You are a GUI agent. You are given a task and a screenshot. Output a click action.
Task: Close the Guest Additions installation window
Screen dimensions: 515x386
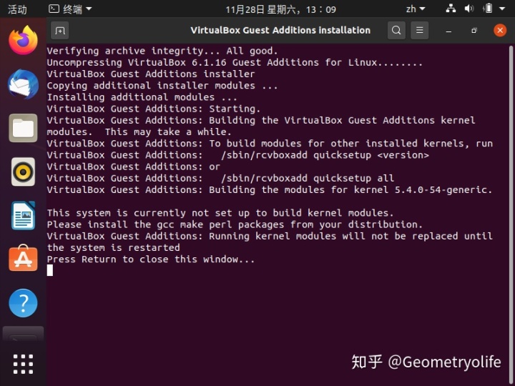click(x=500, y=31)
